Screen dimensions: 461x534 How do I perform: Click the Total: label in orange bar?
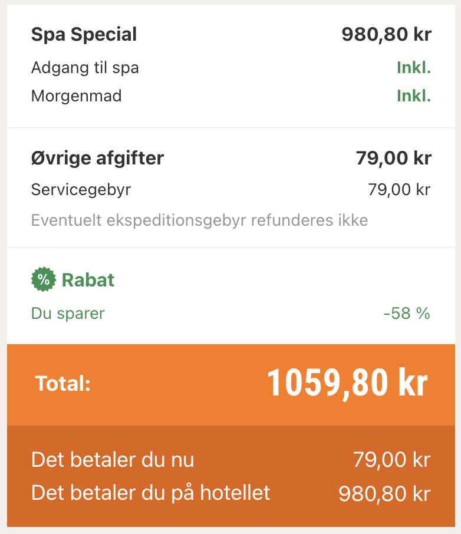(x=62, y=384)
